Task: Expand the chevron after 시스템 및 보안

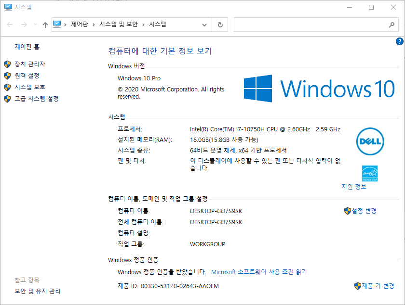Action: [143, 25]
